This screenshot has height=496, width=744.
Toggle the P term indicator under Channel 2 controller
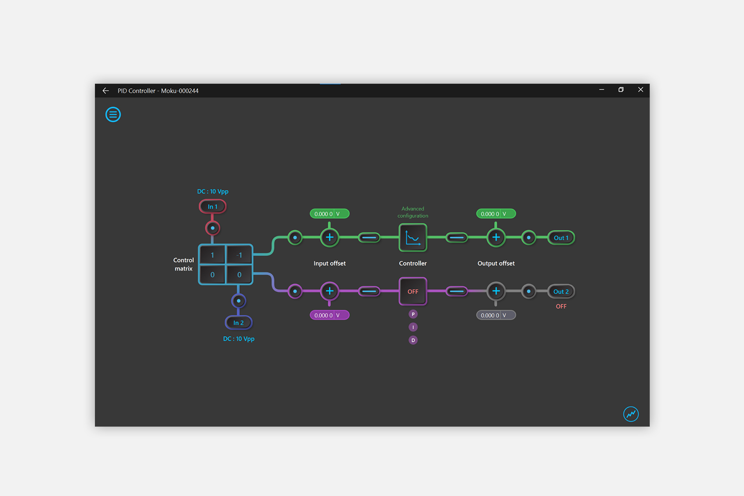(x=413, y=314)
